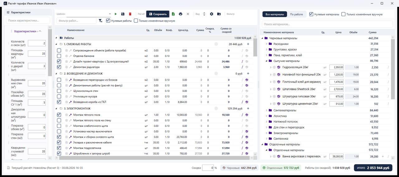Edit the price field of Штукатурка гипсовая 30кг
The image size is (399, 177).
coord(337,96)
